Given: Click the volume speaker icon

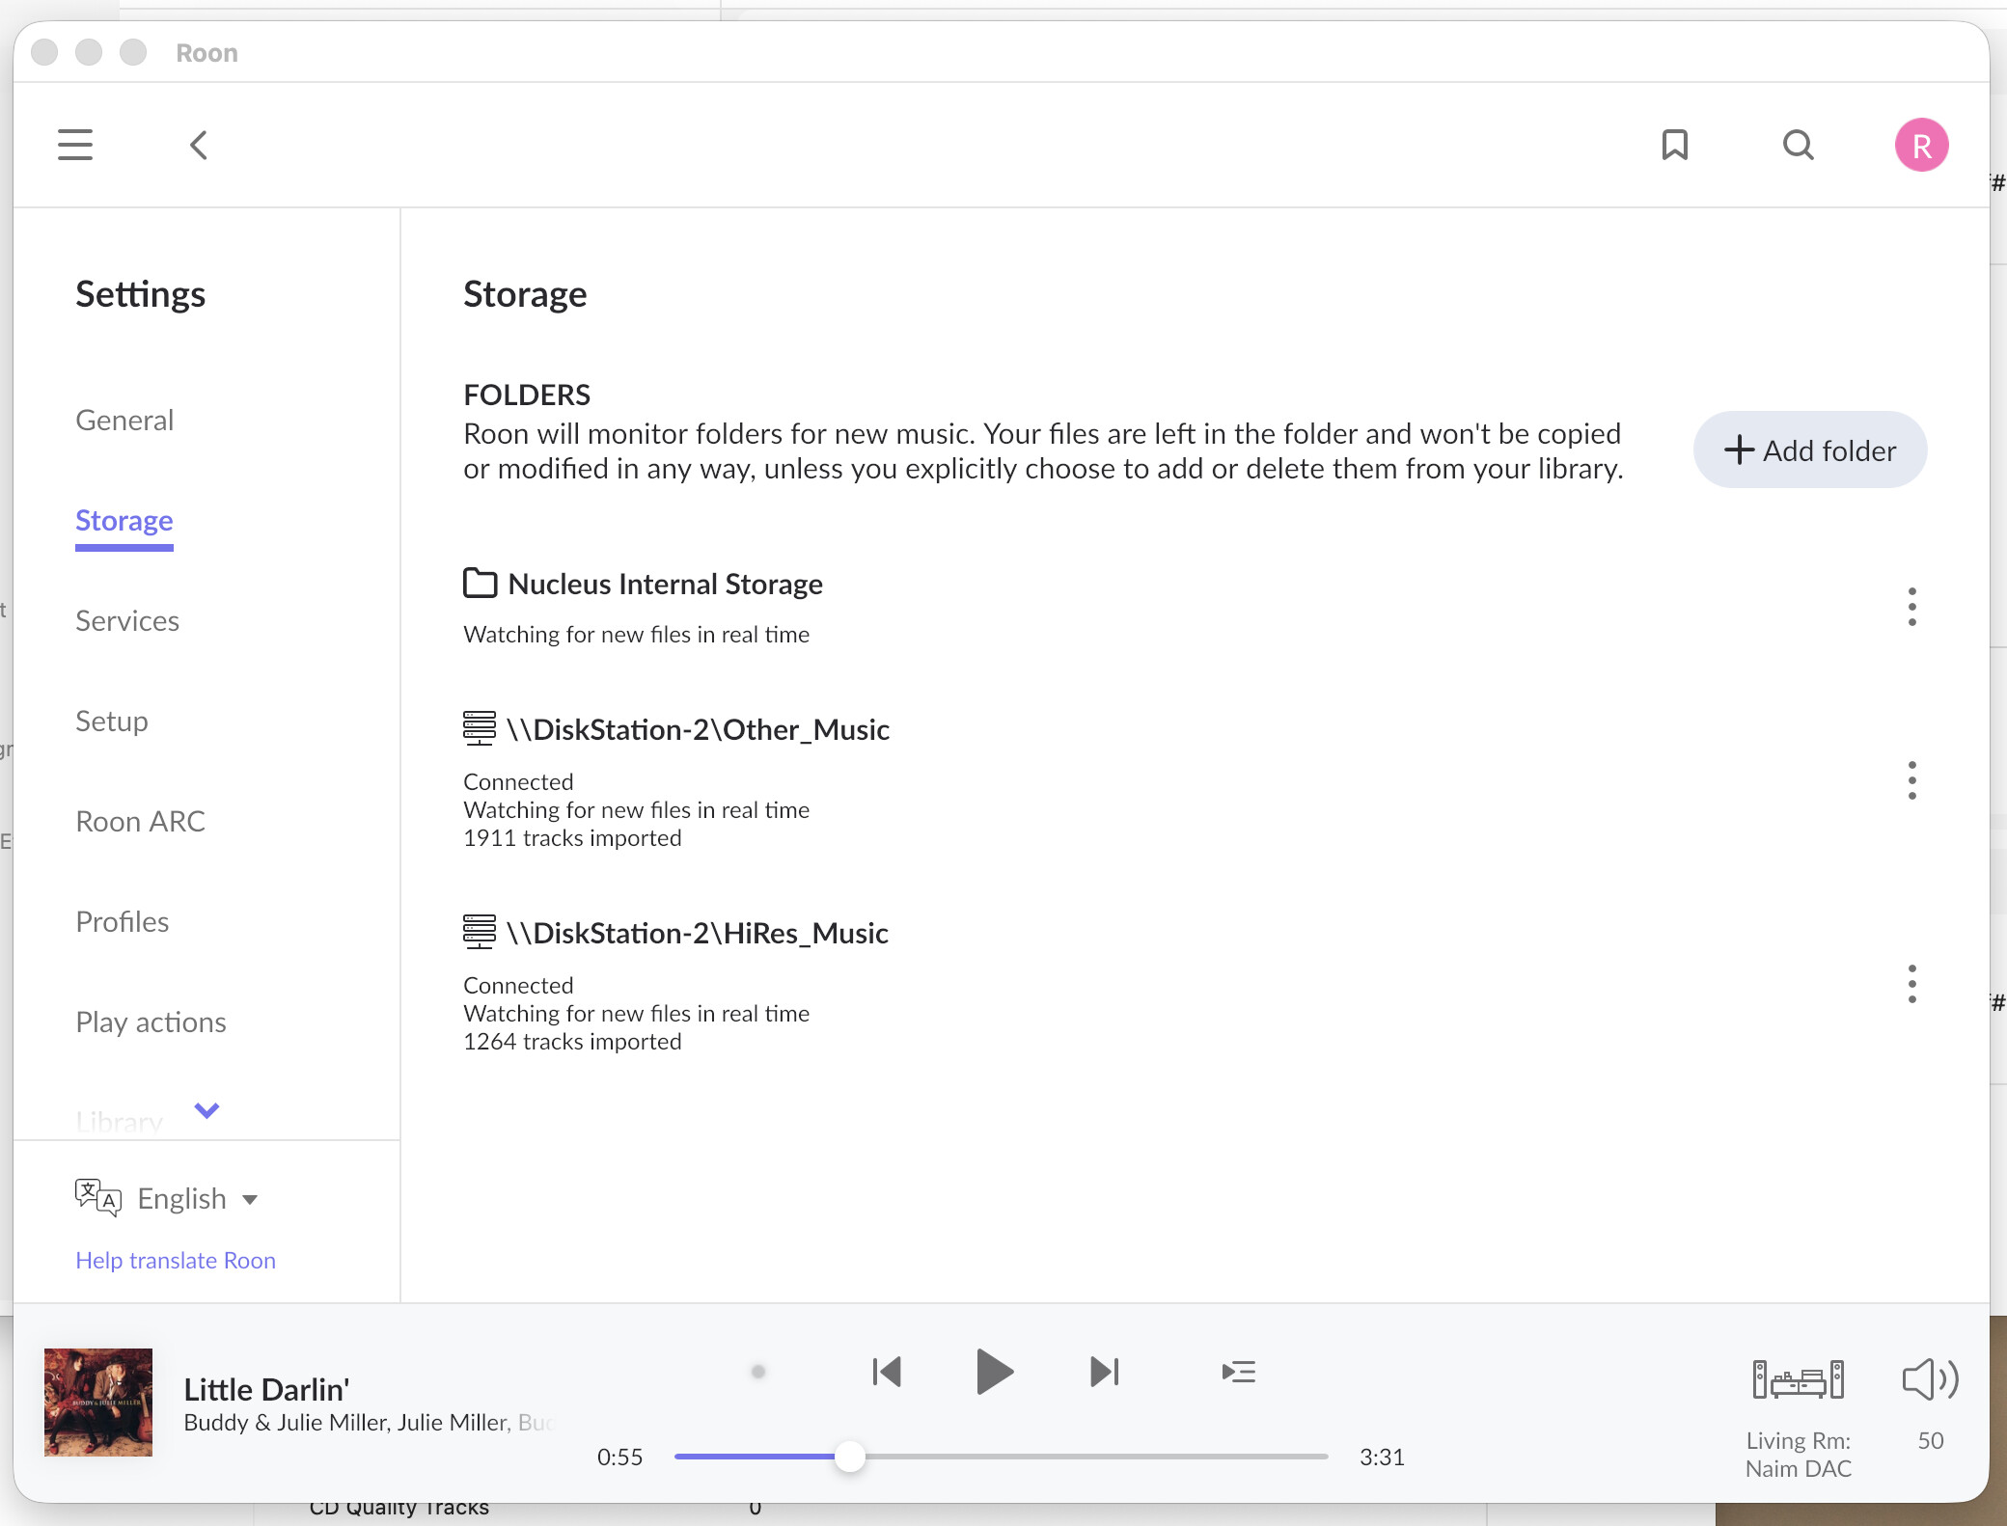Looking at the screenshot, I should pyautogui.click(x=1930, y=1379).
